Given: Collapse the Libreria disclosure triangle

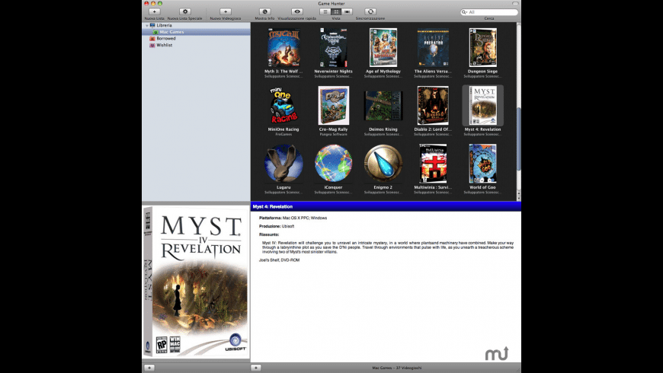Looking at the screenshot, I should (147, 25).
